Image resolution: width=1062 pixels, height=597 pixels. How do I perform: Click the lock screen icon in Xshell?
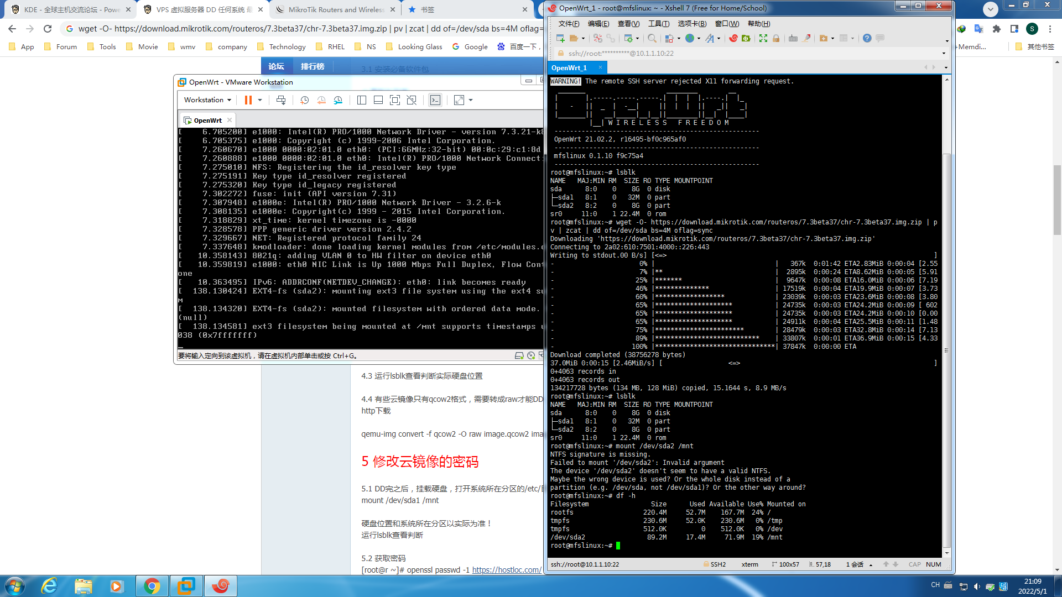(776, 38)
